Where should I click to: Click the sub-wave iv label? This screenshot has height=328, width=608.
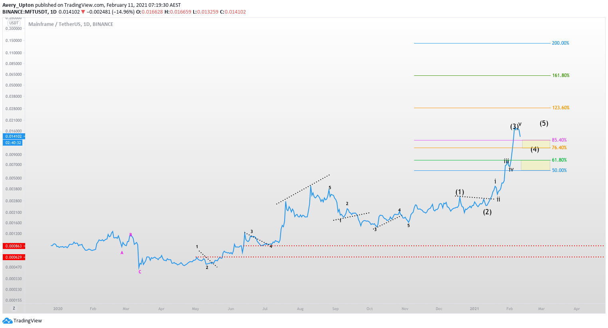(511, 169)
